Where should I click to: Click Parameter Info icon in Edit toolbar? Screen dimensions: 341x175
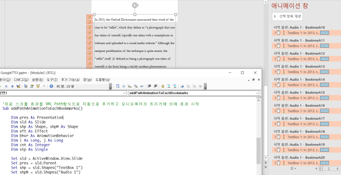tap(135, 86)
